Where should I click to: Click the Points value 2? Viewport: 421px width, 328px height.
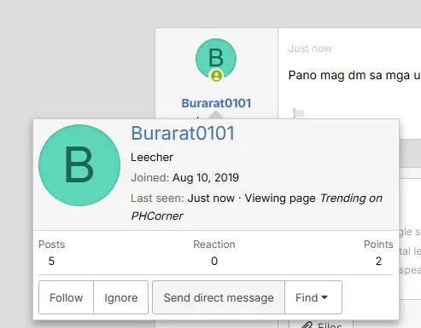click(x=378, y=261)
